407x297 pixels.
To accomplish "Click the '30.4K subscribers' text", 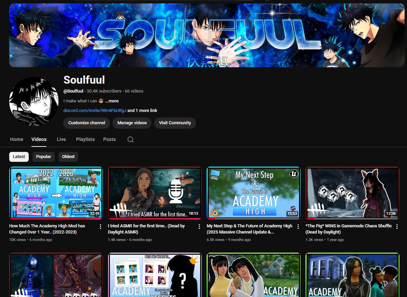I will coord(104,91).
